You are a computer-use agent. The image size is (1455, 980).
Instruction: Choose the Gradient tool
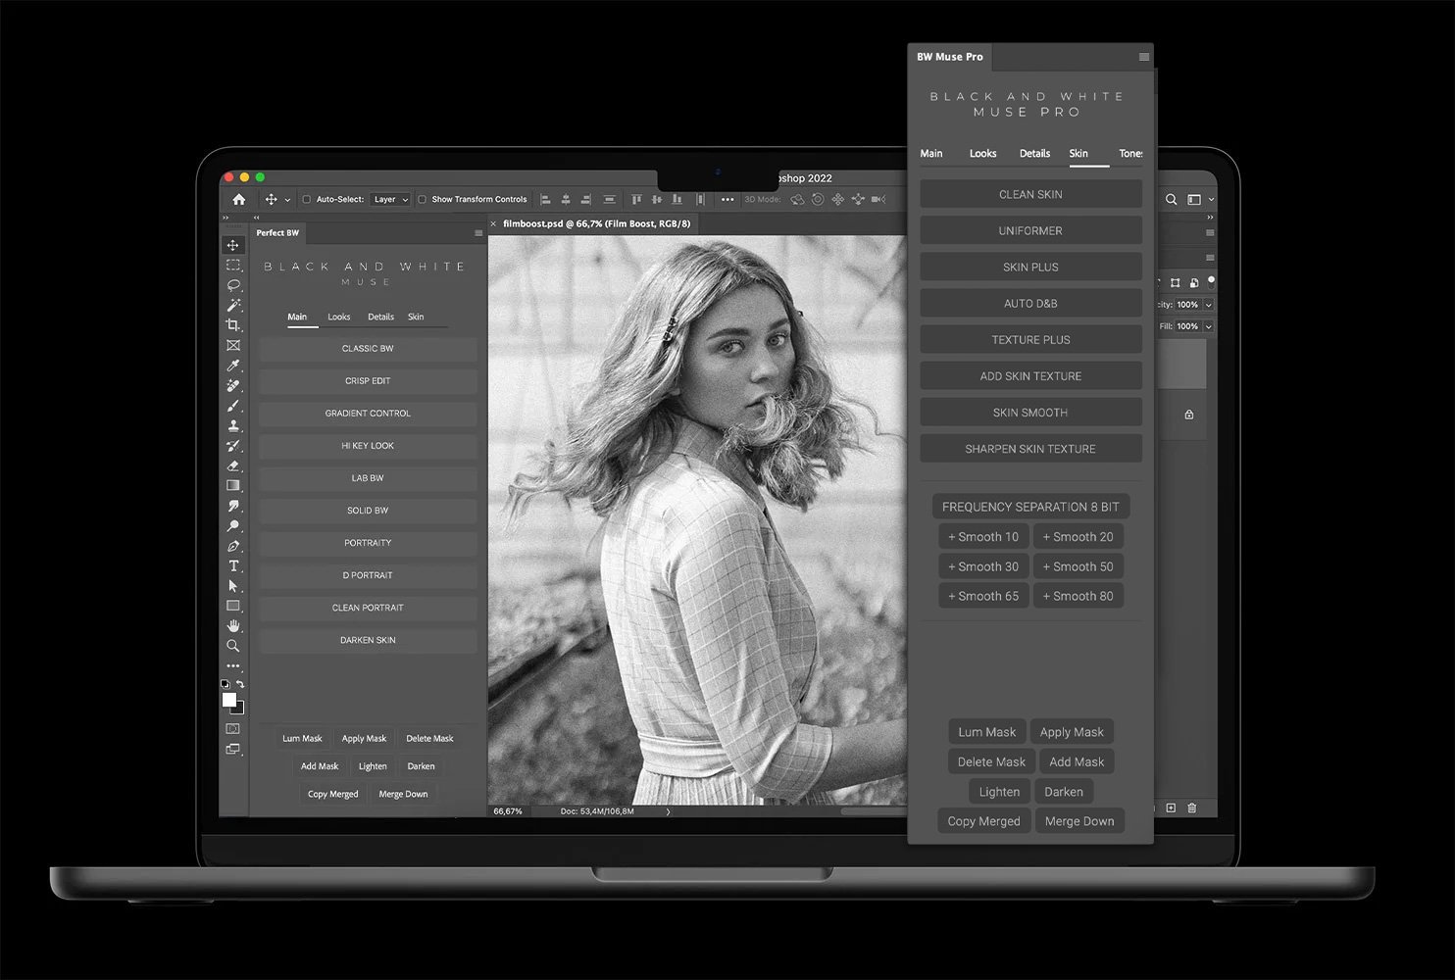[233, 486]
